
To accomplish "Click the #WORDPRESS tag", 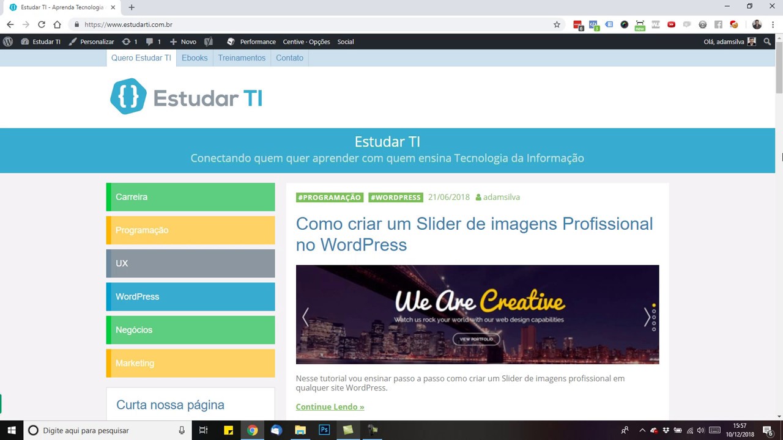I will click(396, 197).
